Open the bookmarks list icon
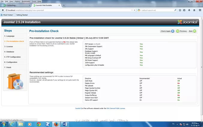203x127 pixels. (x=184, y=10)
